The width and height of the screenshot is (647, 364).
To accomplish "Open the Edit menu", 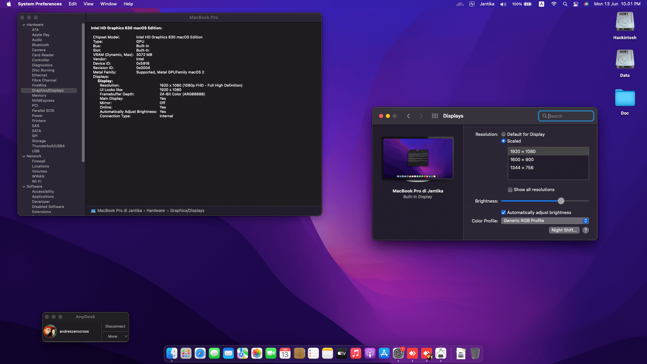I will (73, 4).
